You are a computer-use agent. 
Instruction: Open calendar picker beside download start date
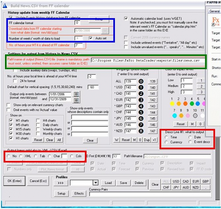[105, 31]
